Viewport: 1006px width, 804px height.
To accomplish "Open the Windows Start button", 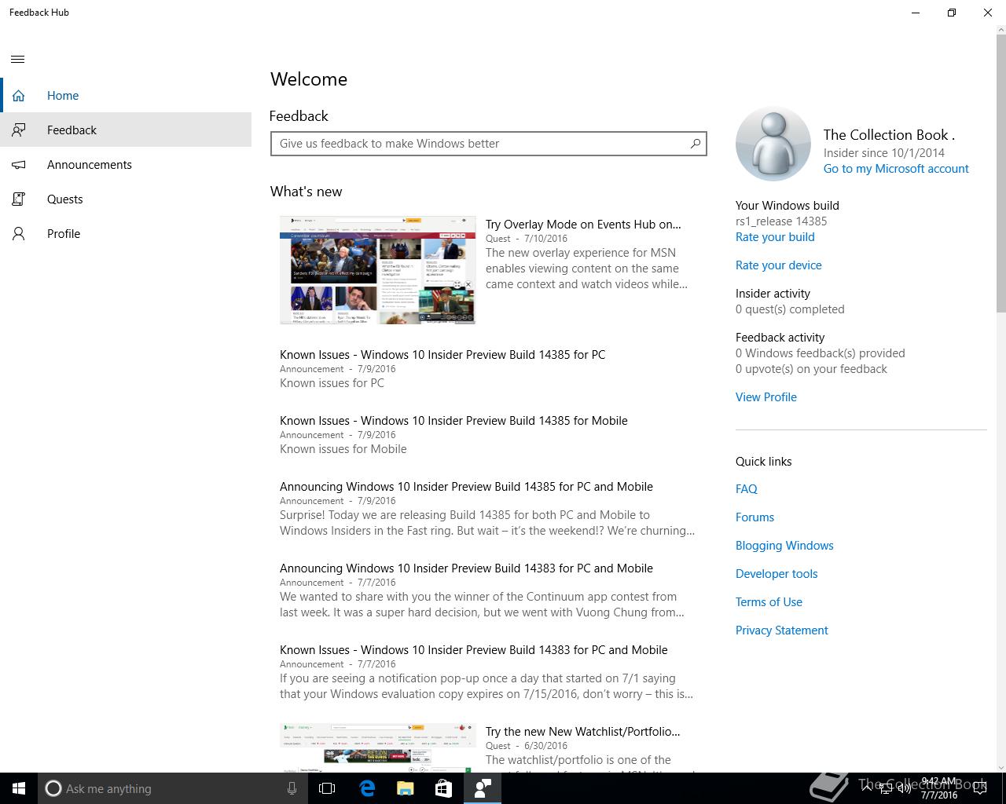I will [x=19, y=788].
